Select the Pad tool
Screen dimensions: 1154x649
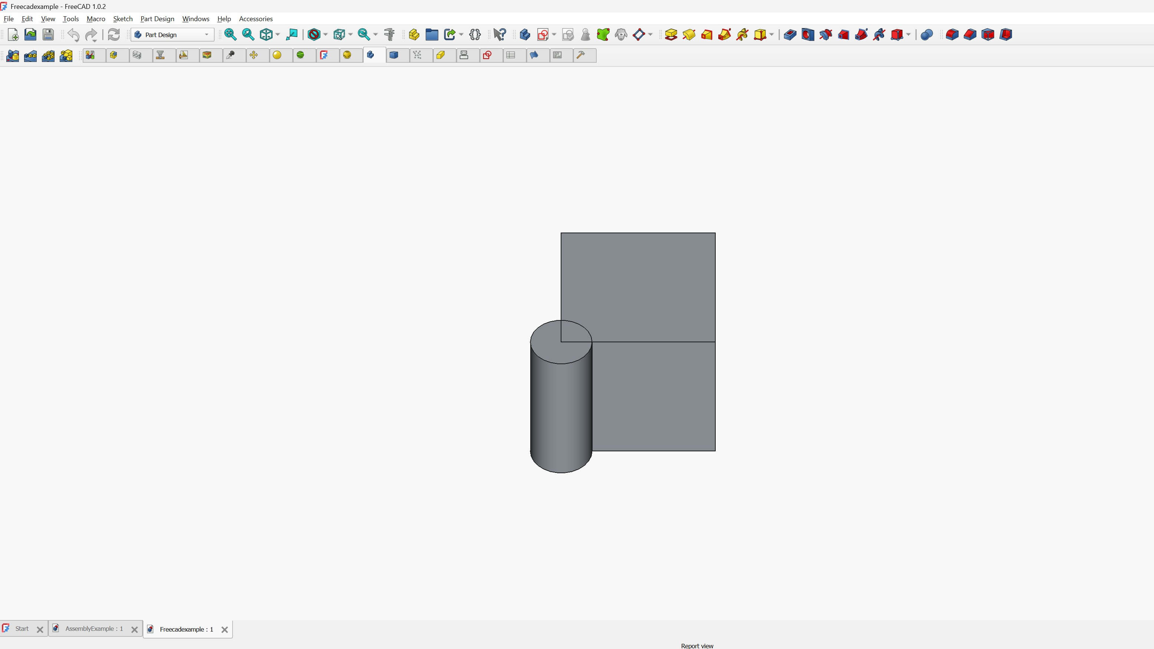(x=671, y=34)
